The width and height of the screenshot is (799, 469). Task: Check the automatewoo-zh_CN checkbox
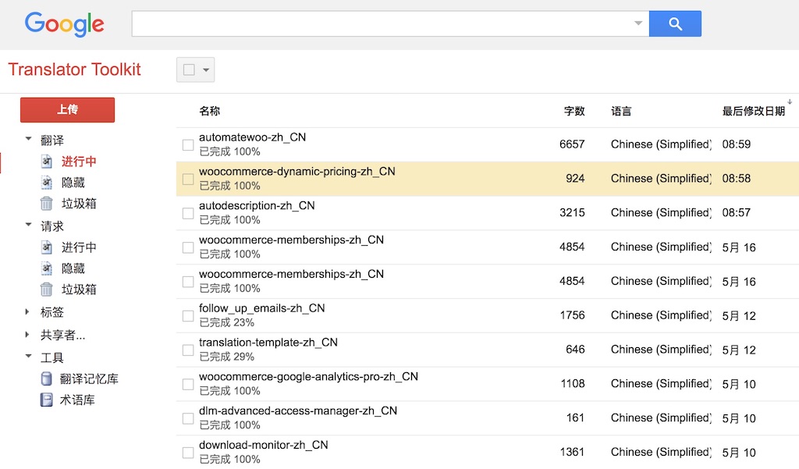(188, 144)
